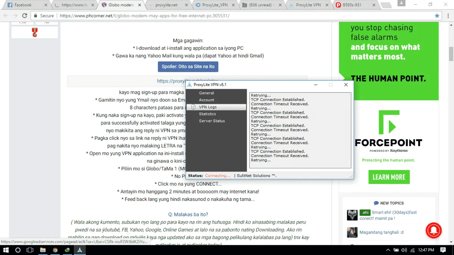Image resolution: width=454 pixels, height=255 pixels.
Task: Show hidden system tray icons
Action: pyautogui.click(x=388, y=250)
